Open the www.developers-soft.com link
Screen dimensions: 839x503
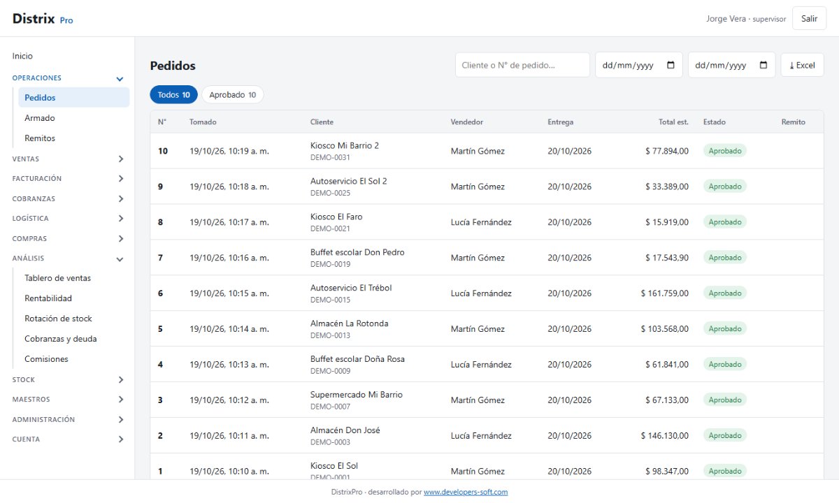click(466, 492)
